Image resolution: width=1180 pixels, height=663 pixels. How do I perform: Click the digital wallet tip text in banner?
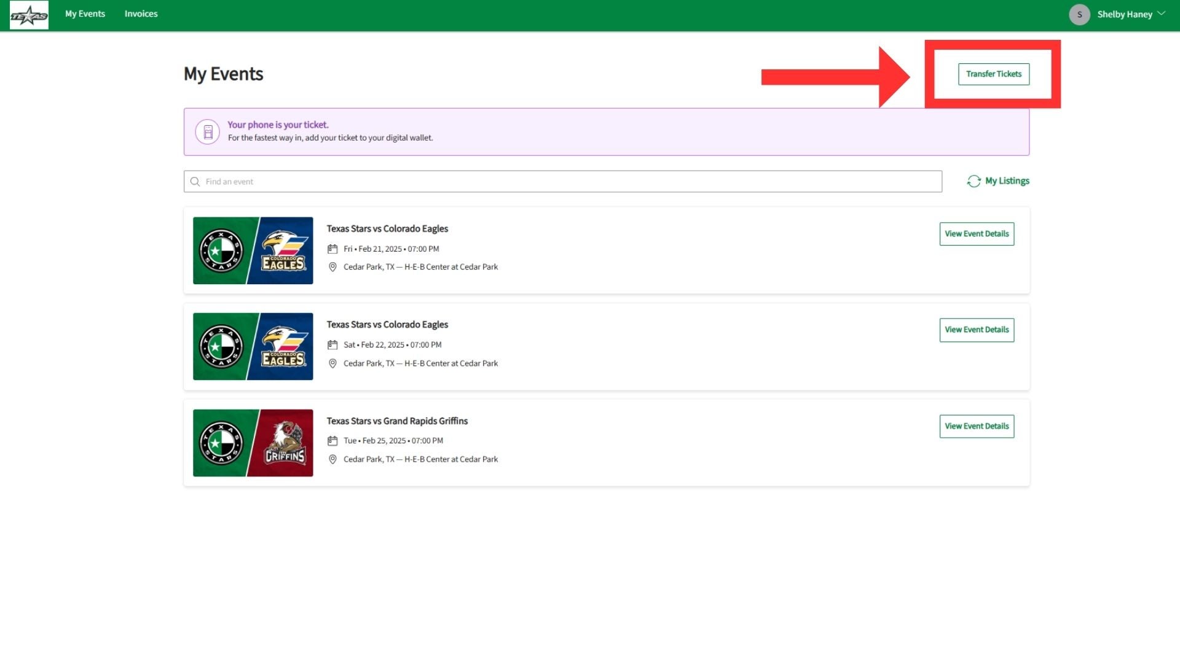[x=330, y=138]
